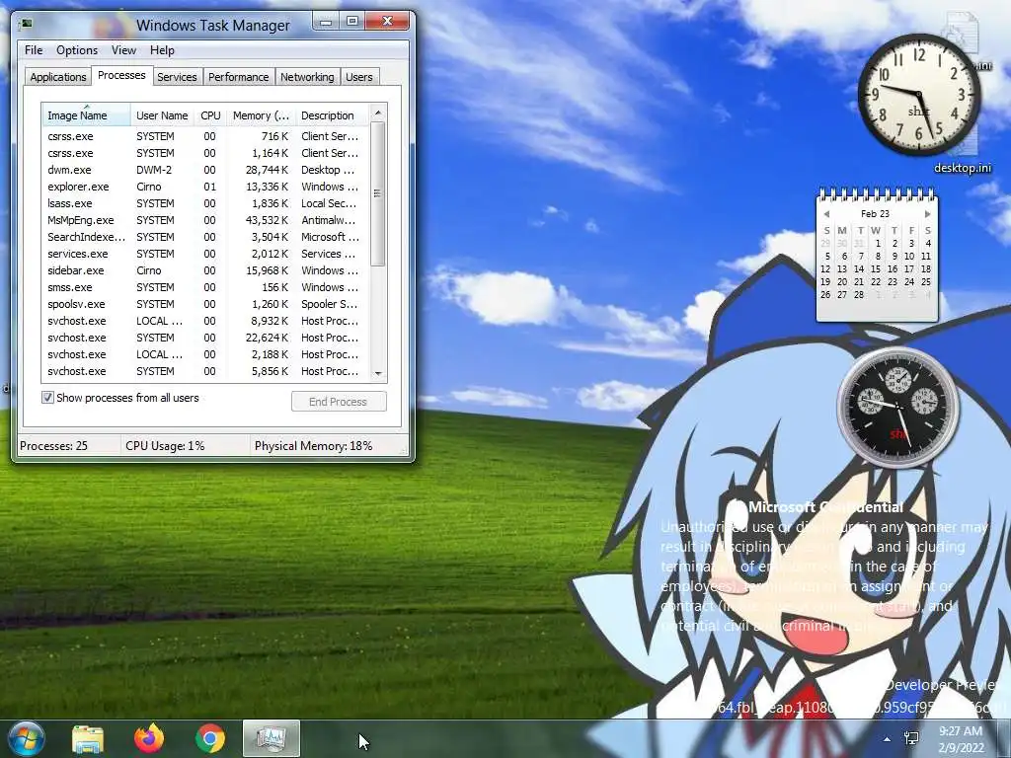Switch to the Performance tab

pos(239,77)
